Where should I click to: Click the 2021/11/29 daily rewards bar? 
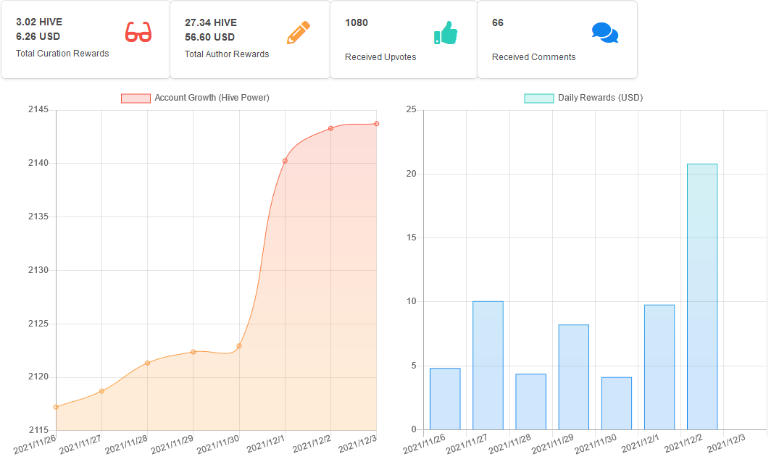point(574,377)
